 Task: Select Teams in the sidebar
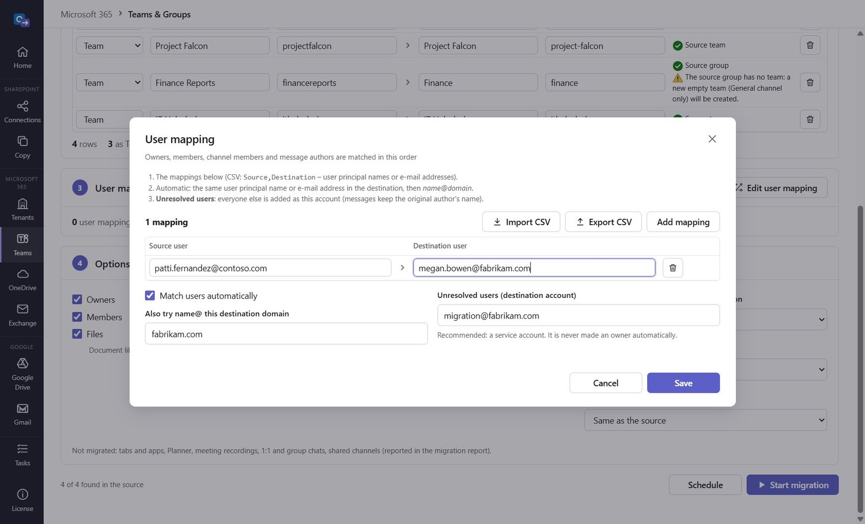(22, 245)
